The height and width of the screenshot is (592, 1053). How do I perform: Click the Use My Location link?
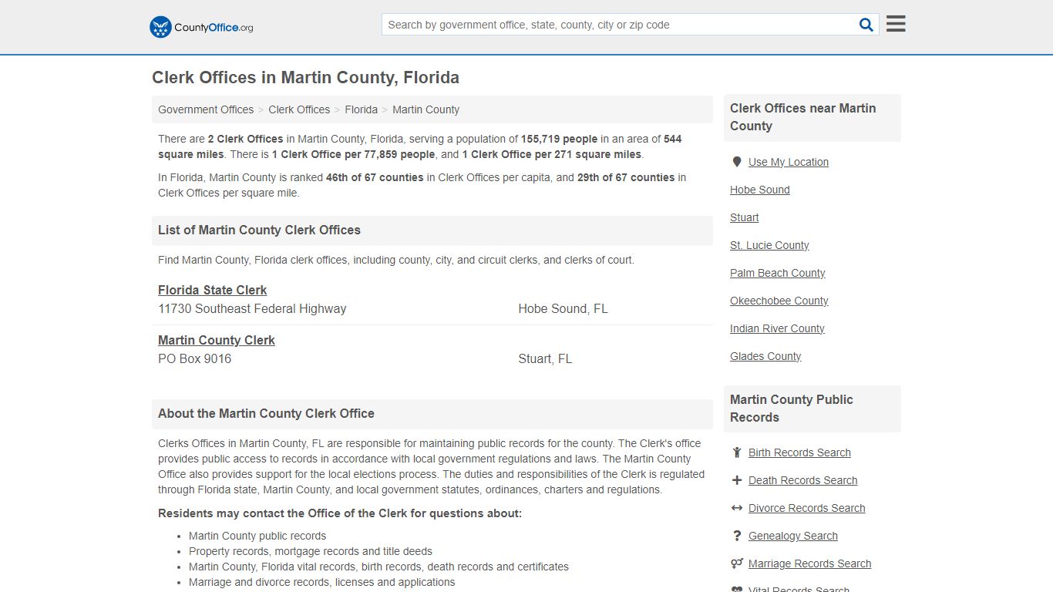(x=789, y=162)
